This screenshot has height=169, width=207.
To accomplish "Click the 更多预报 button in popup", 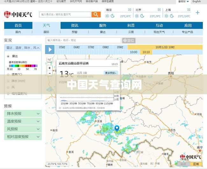I will click(x=111, y=73).
